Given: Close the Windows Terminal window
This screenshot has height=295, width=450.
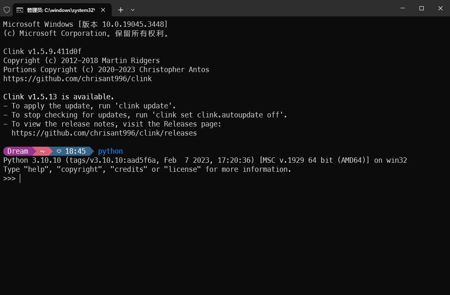Looking at the screenshot, I should [440, 8].
